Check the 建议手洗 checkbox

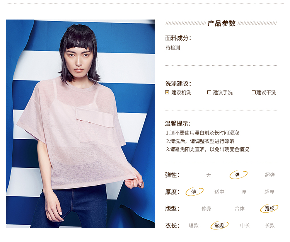[x=209, y=92]
